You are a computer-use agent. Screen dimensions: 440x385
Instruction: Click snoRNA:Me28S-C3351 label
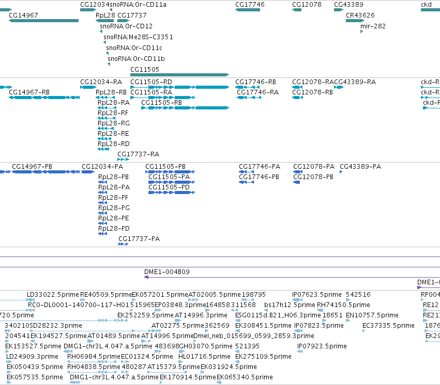tap(138, 37)
